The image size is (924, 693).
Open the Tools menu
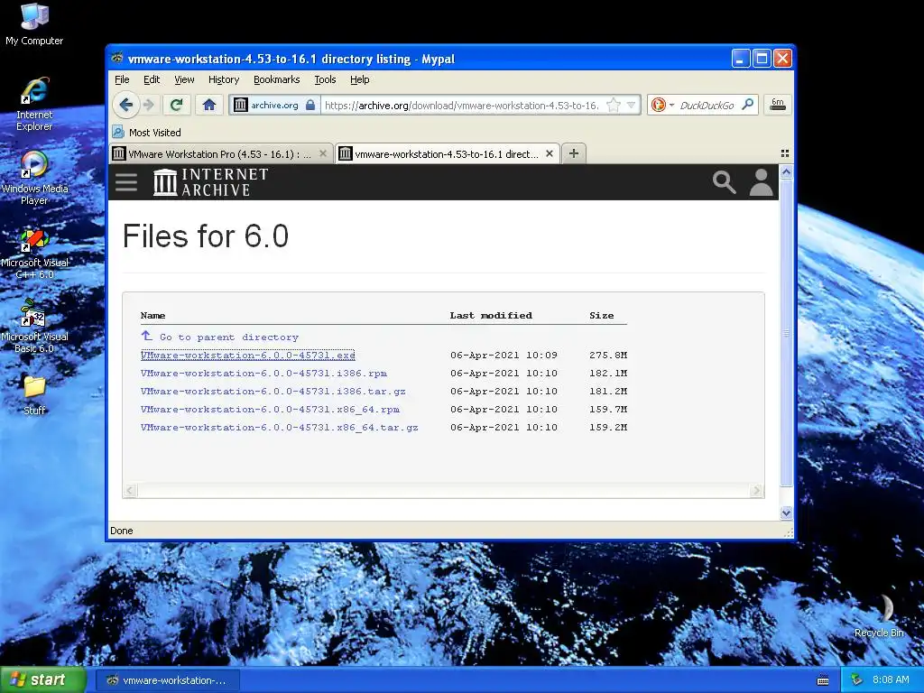pyautogui.click(x=325, y=79)
